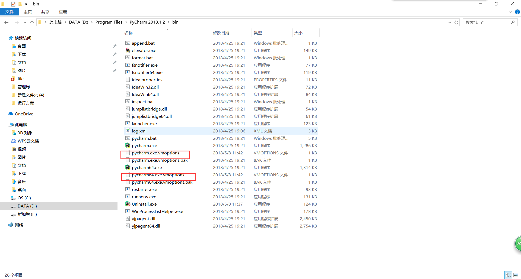Click PyCharm 2018.1.2 breadcrumb
The height and width of the screenshot is (279, 521).
coord(147,22)
